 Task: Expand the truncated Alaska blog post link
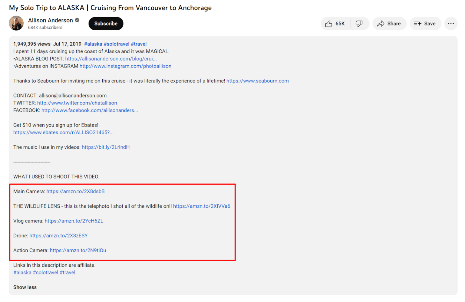[111, 58]
